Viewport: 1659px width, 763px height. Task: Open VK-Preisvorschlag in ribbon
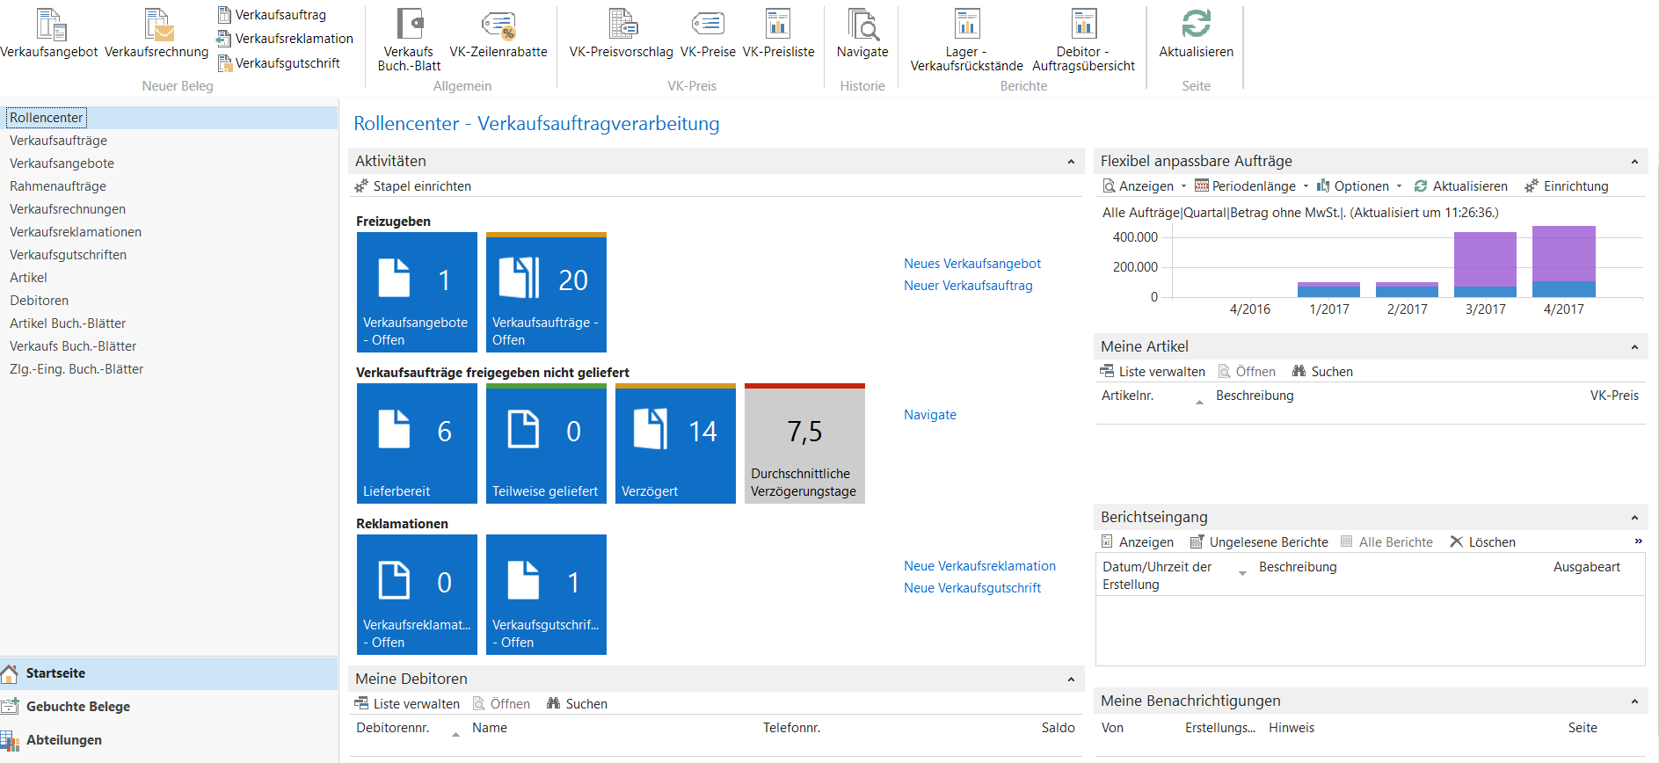622,33
